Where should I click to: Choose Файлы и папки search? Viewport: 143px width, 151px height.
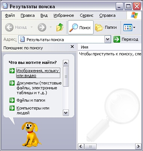tap(31, 100)
